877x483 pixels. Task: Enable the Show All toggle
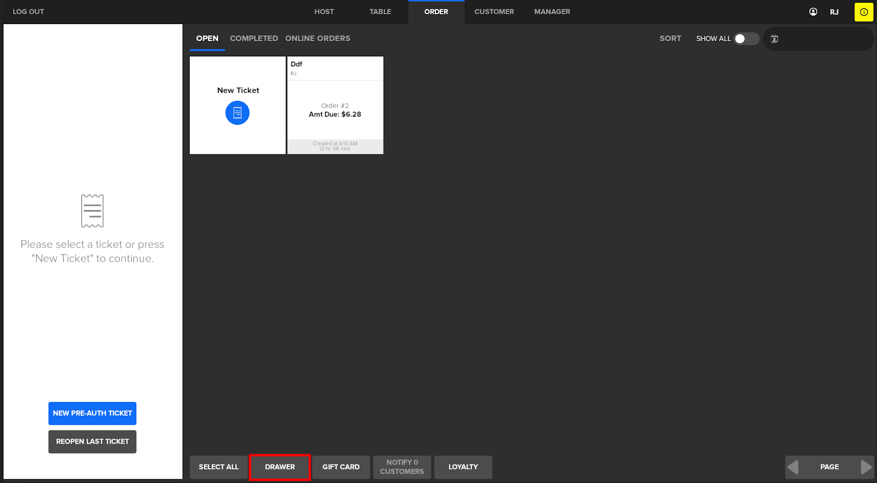point(746,39)
